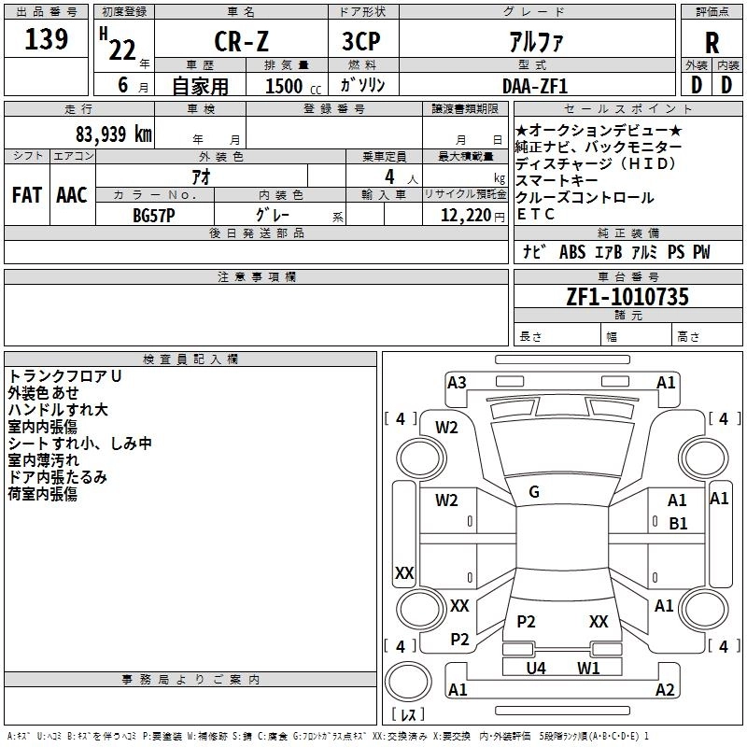The image size is (747, 747).
Task: Select the FAT shift type cell
Action: (x=27, y=195)
